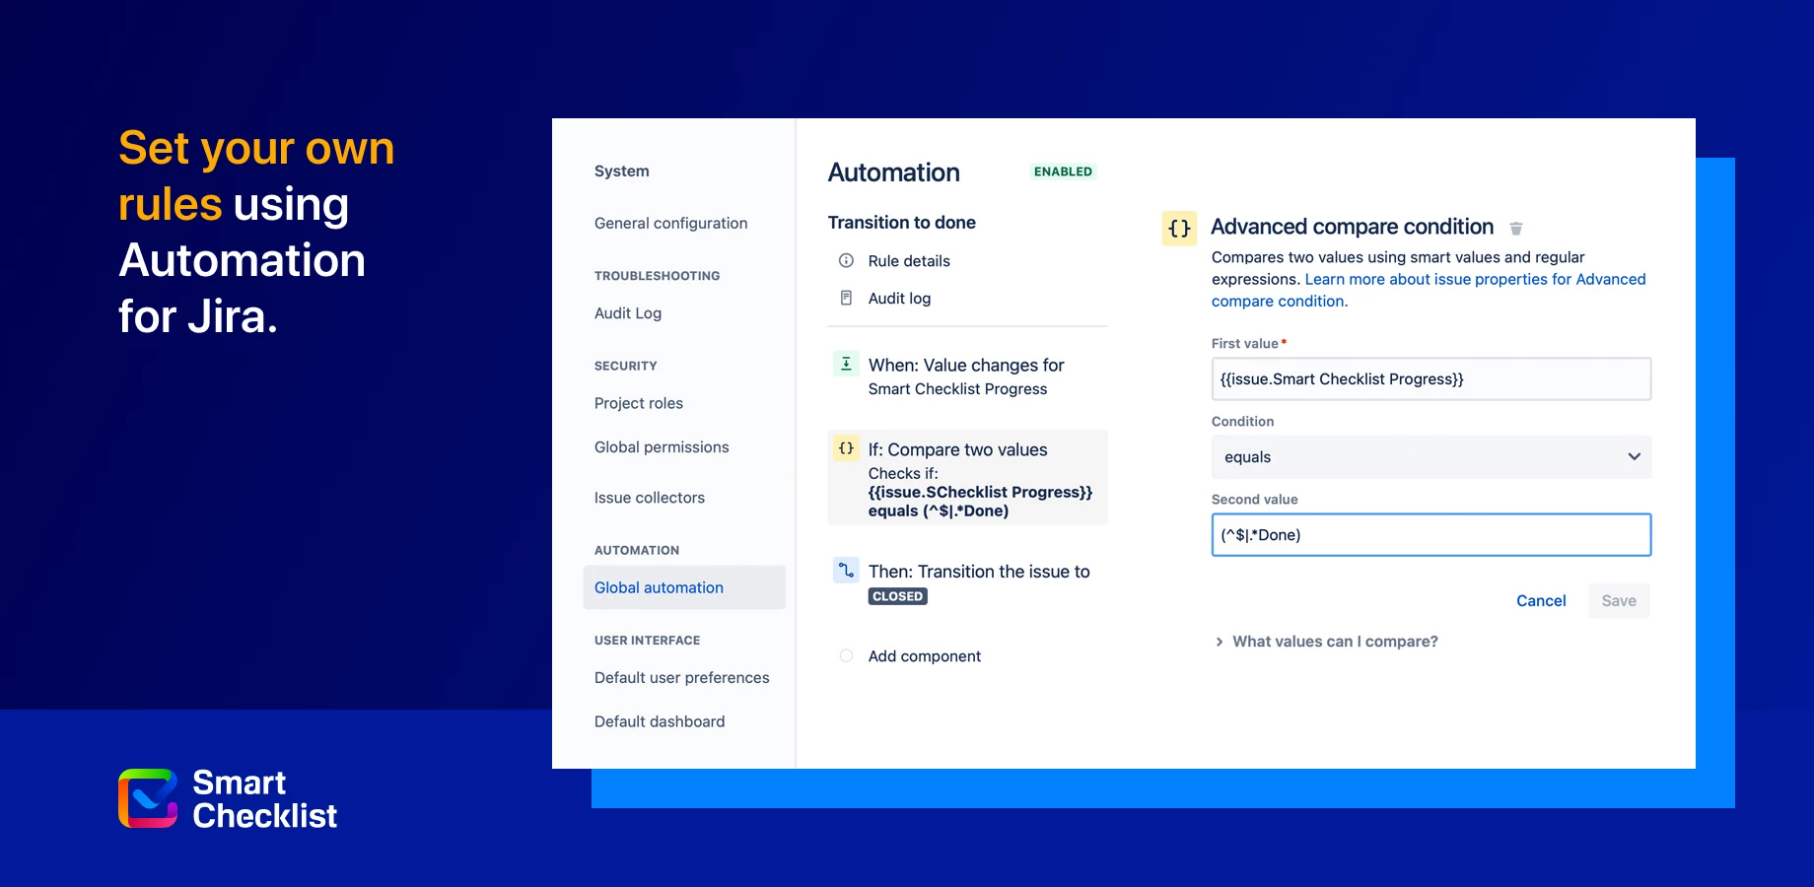Viewport: 1814px width, 887px height.
Task: Click the trigger icon beside When: Value changes
Action: click(x=845, y=363)
